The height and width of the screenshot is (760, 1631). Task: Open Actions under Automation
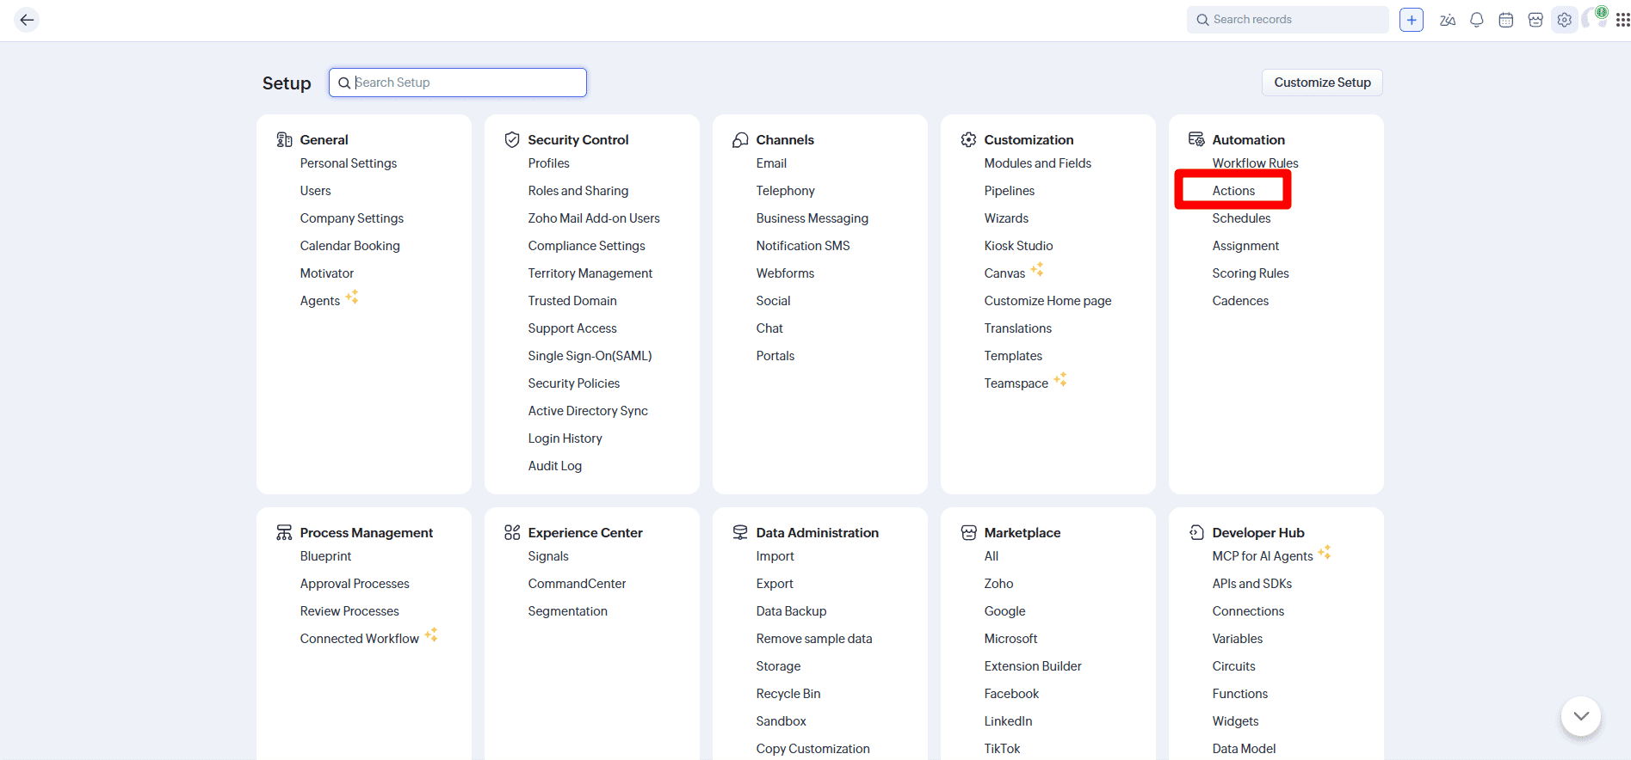1233,191
